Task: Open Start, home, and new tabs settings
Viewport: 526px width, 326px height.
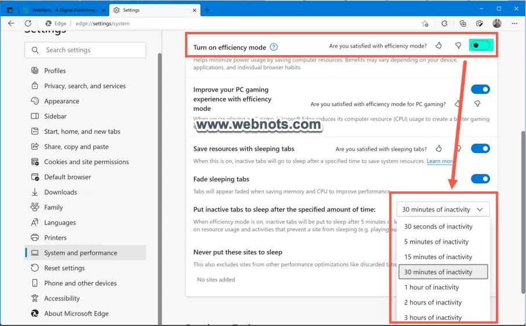Action: click(x=85, y=132)
